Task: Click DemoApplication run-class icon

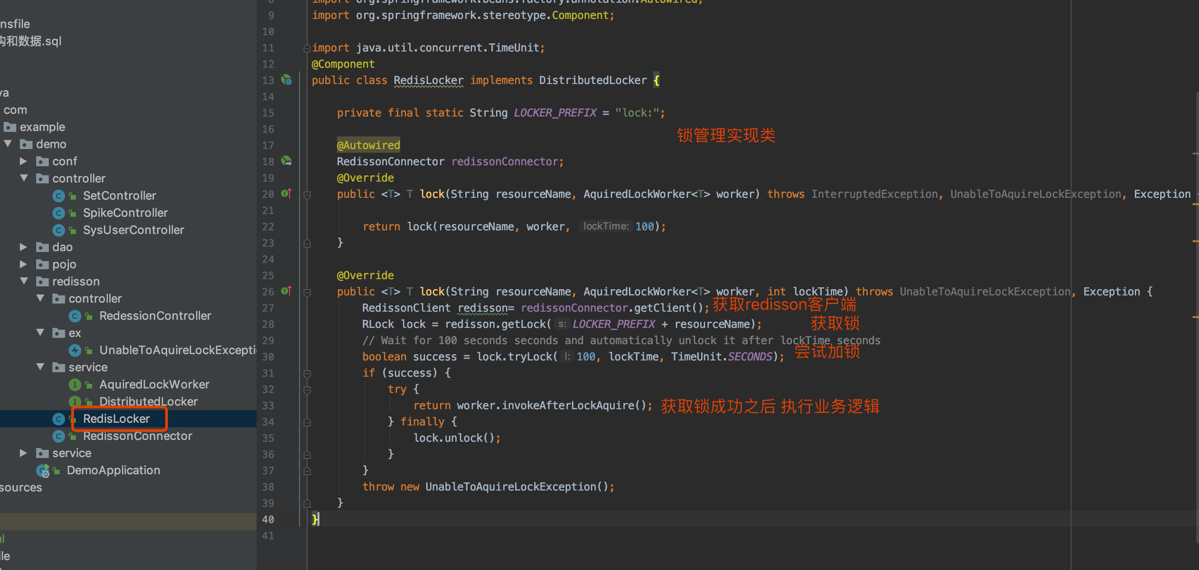Action: (x=43, y=471)
